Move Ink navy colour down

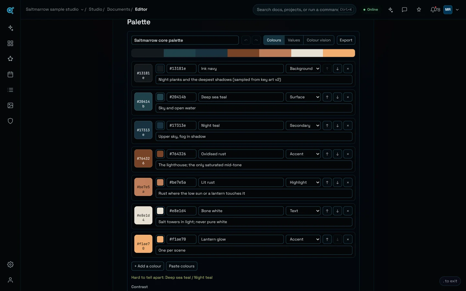338,69
